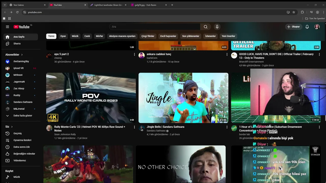
Task: Open Zac Alsop channel subscription
Action: [21, 88]
